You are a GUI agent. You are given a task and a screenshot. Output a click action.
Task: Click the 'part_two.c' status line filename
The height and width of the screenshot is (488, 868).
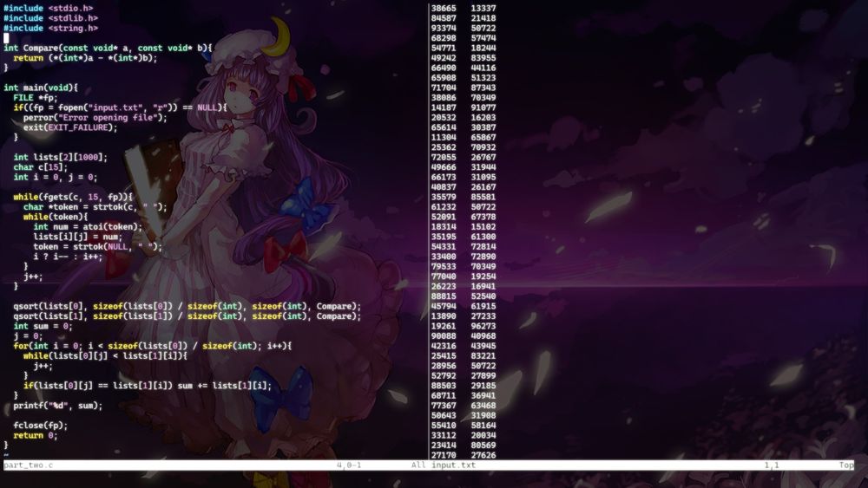click(x=29, y=465)
